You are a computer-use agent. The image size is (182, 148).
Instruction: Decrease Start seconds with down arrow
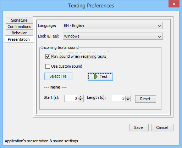click(x=81, y=100)
